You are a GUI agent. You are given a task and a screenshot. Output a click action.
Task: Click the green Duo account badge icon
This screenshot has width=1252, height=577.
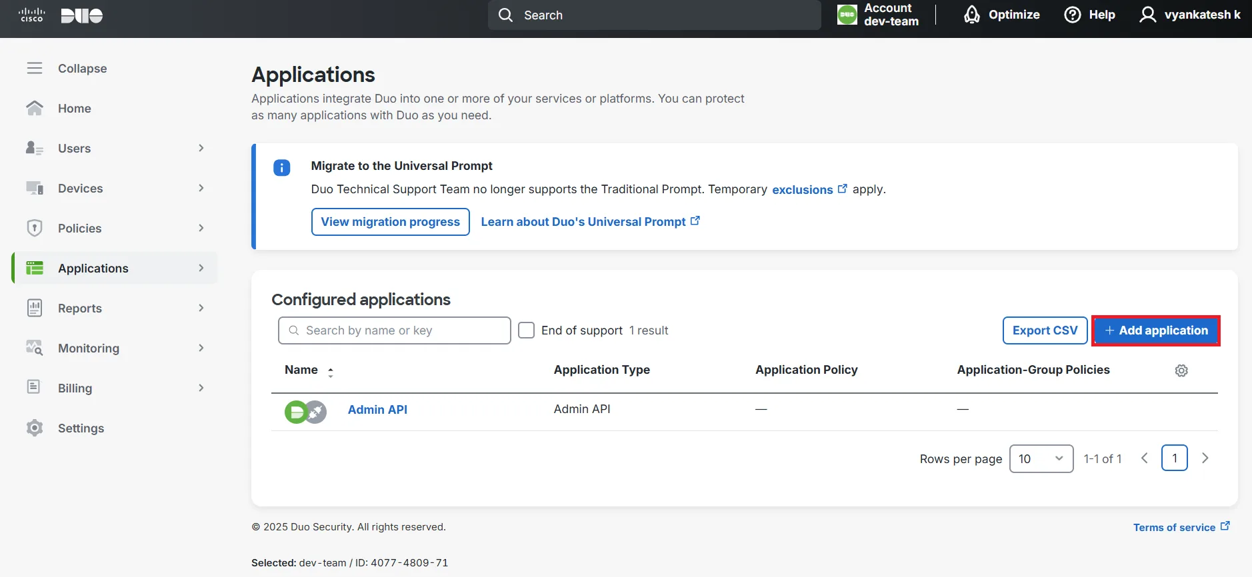click(847, 15)
